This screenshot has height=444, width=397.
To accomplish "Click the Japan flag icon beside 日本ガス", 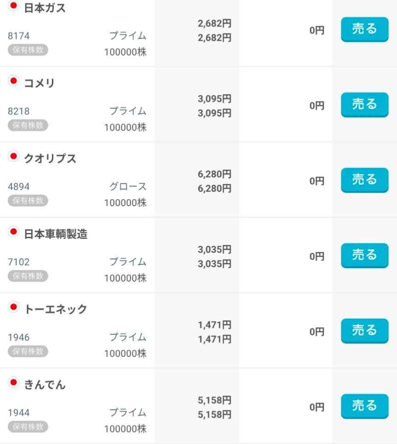I will (x=13, y=6).
